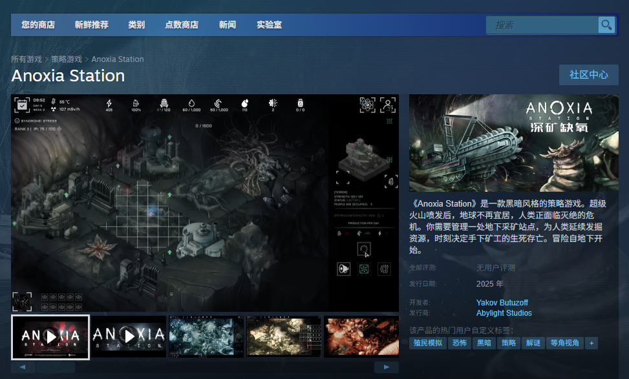Click the gas mask oxygen icon showing 87/120
The height and width of the screenshot is (379, 629).
point(164,103)
